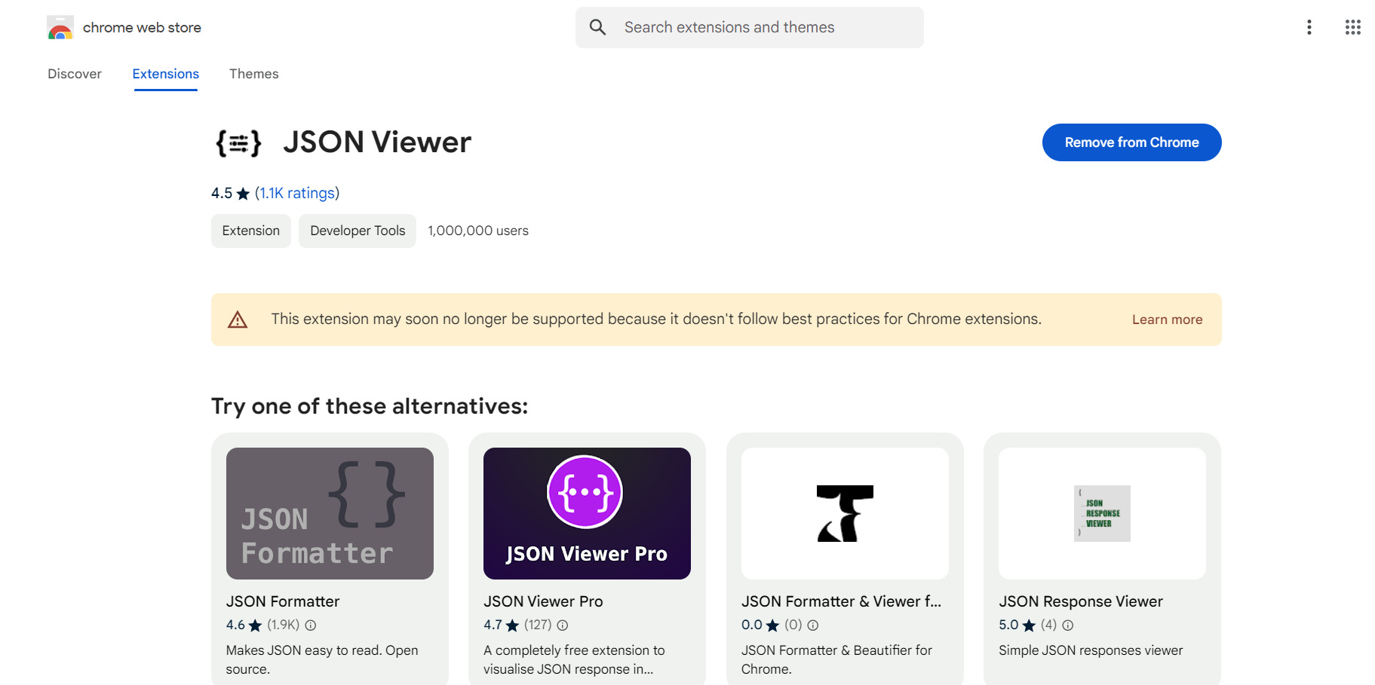This screenshot has height=685, width=1375.
Task: Click info icon beside JSON Response Viewer rating
Action: tap(1068, 625)
